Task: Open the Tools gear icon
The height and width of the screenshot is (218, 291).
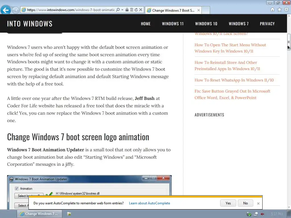Action: [x=286, y=9]
